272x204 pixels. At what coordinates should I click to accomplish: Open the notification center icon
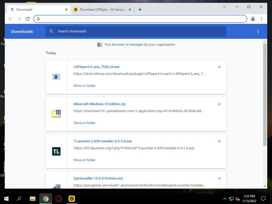263,199
